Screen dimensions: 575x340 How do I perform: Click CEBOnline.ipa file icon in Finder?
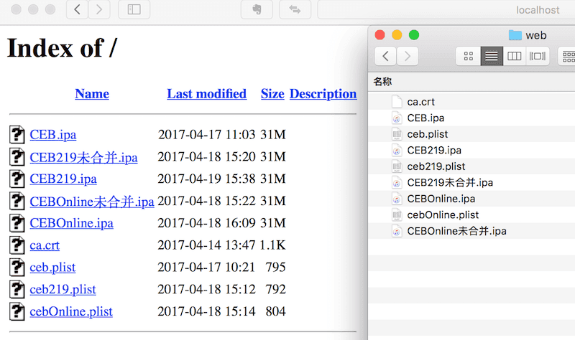click(397, 199)
